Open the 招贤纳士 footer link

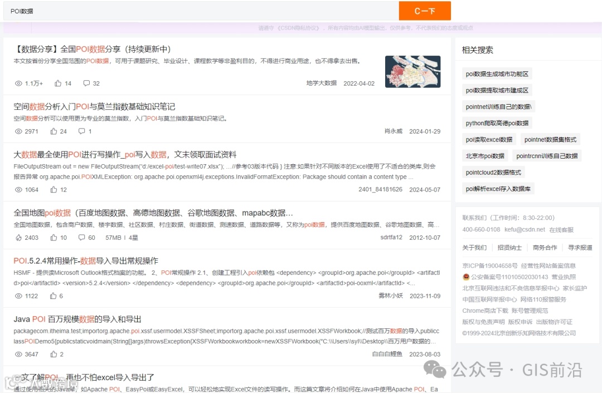[x=509, y=248]
